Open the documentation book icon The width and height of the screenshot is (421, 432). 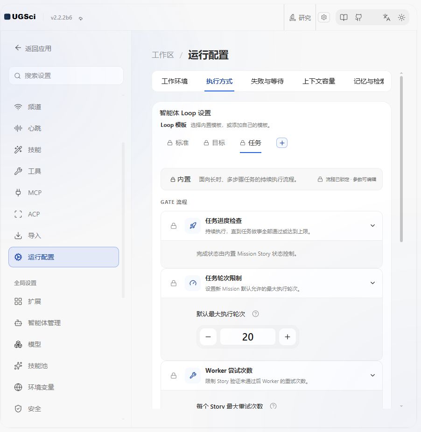click(x=344, y=17)
